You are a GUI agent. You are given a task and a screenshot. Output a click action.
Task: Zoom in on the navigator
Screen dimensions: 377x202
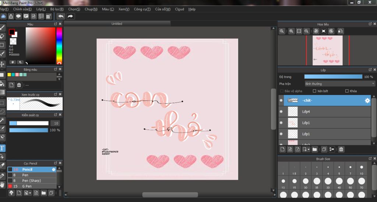[291, 31]
